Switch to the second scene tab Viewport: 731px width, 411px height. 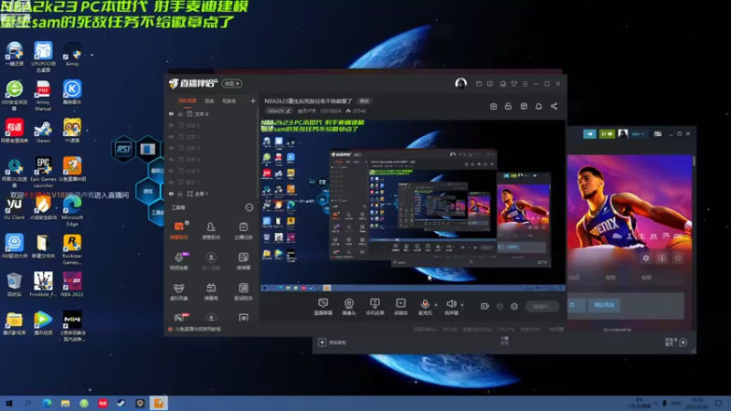click(x=209, y=101)
